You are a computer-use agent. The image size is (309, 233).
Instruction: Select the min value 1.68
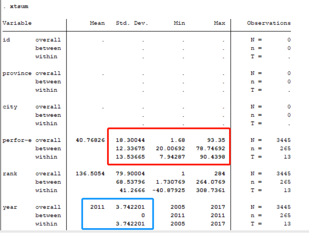[x=178, y=140]
